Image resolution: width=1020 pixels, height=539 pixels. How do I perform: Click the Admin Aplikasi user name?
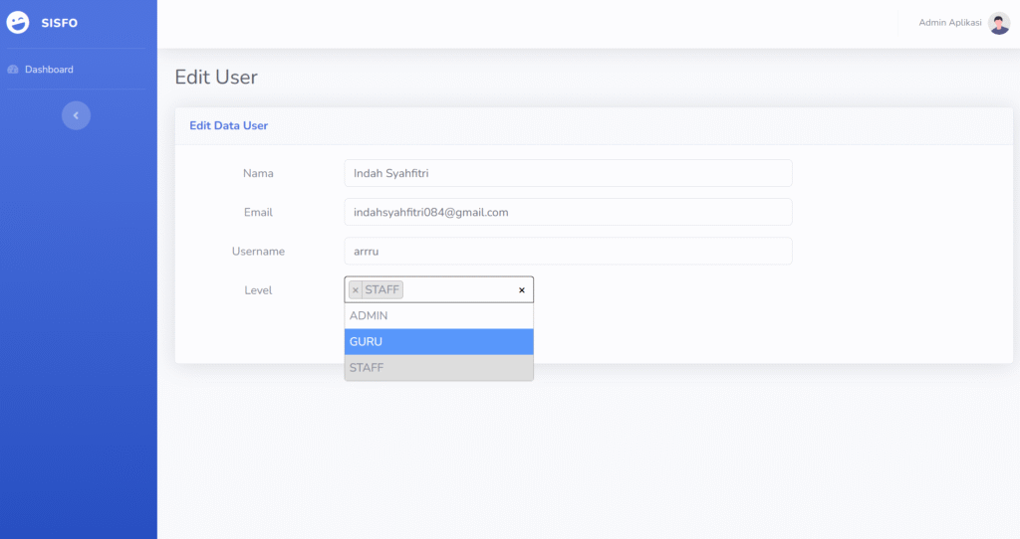(x=949, y=23)
